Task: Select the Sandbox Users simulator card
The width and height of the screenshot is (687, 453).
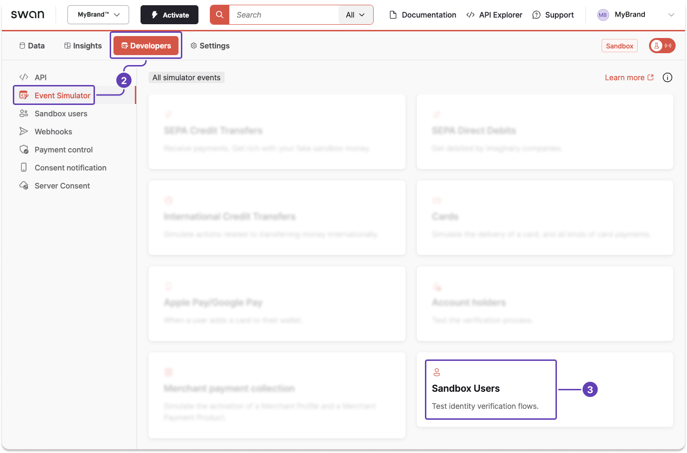Action: [490, 389]
